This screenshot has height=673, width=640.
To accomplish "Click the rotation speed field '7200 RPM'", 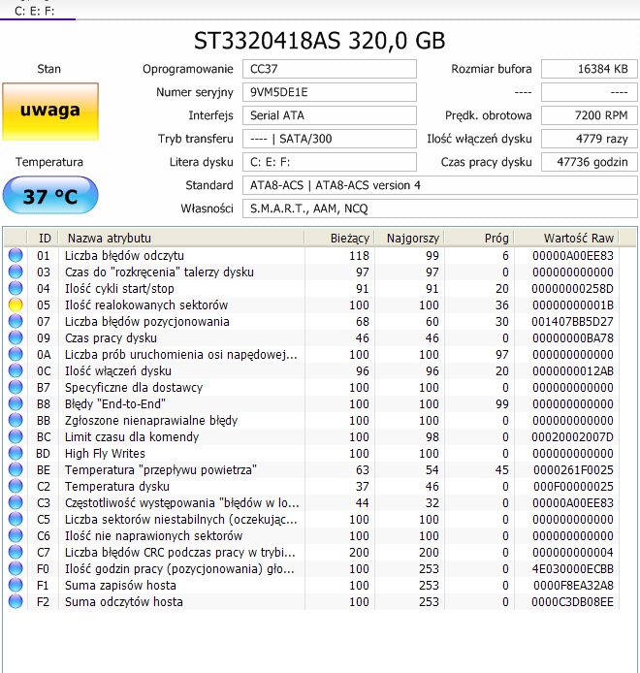I will (x=590, y=115).
